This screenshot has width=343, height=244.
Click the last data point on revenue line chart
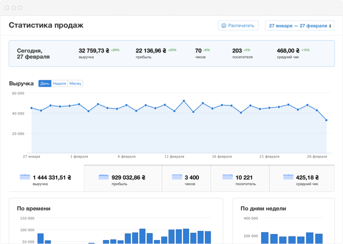(326, 120)
